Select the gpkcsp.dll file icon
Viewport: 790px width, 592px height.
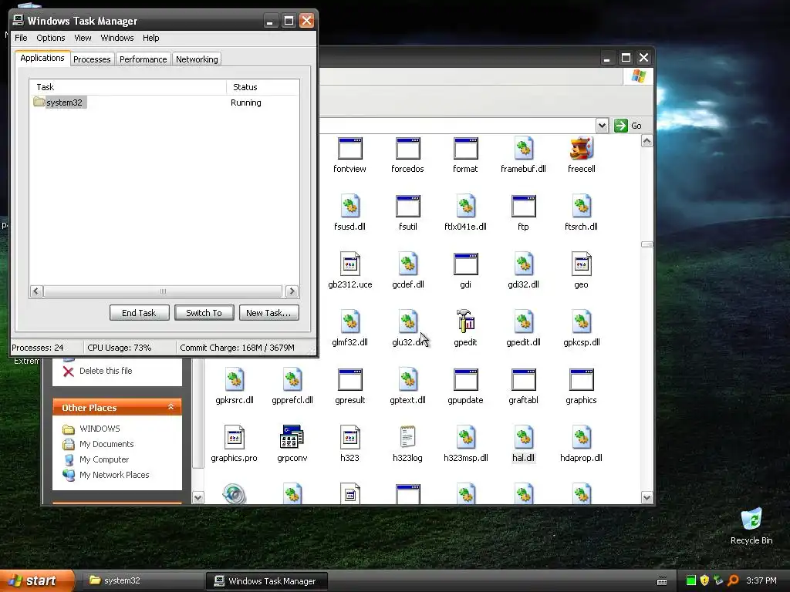coord(582,322)
